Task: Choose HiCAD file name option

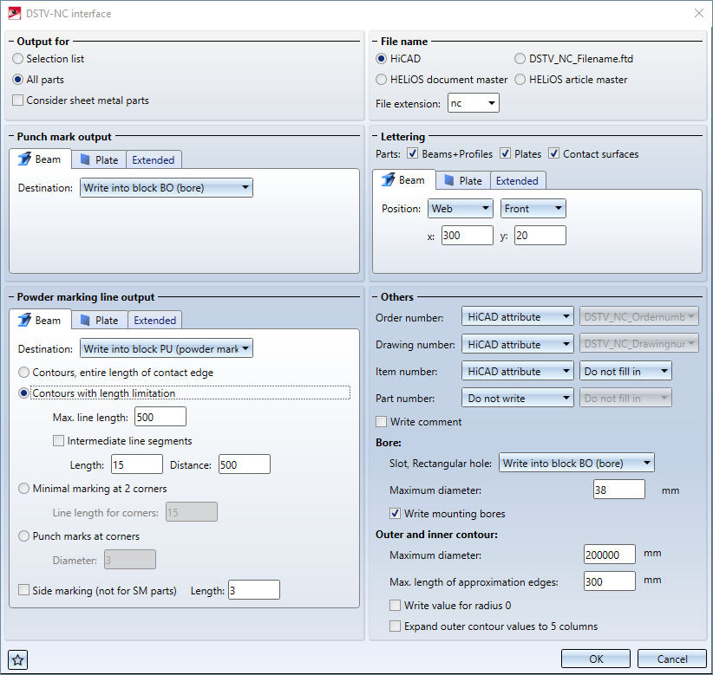Action: (381, 59)
